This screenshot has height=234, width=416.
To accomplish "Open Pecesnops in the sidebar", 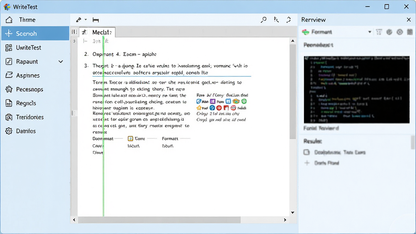I will point(35,89).
